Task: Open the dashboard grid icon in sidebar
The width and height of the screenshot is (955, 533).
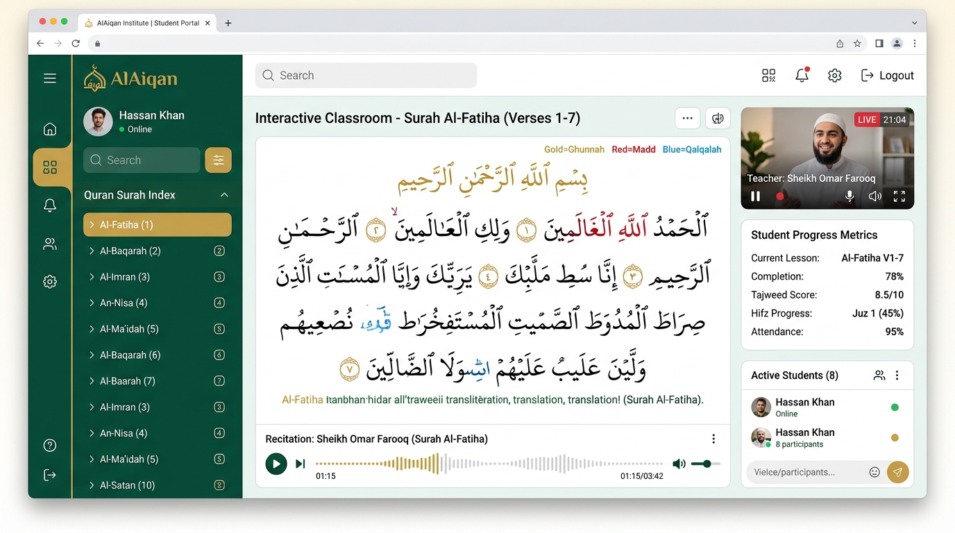Action: point(50,167)
